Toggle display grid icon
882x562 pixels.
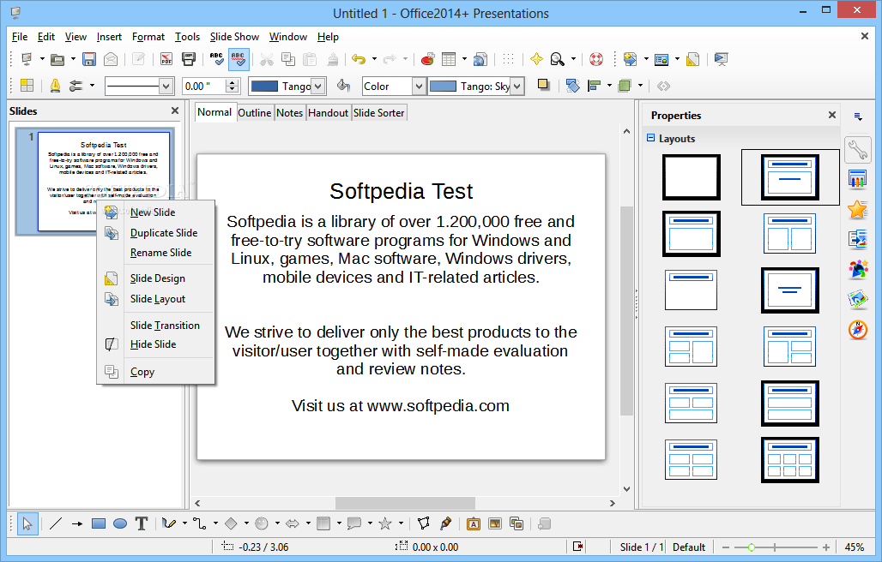tap(509, 59)
